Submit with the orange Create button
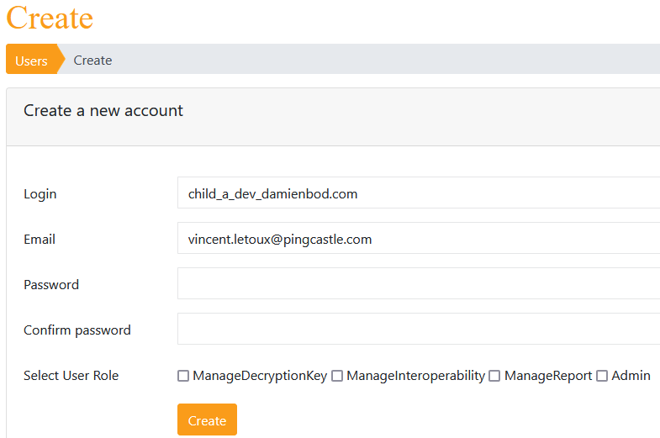The image size is (660, 438). click(x=207, y=420)
